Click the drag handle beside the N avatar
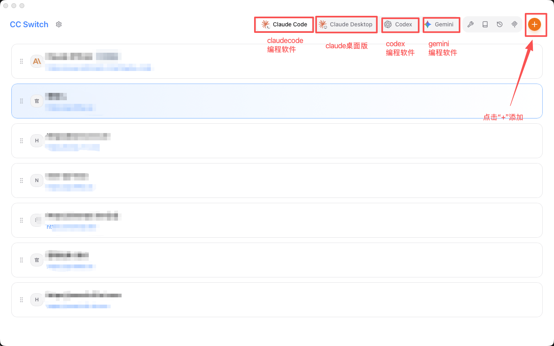 pyautogui.click(x=21, y=181)
